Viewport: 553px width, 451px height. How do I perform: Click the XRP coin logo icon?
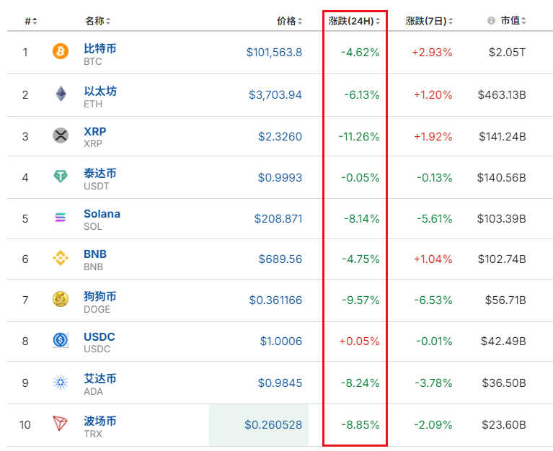click(x=61, y=135)
